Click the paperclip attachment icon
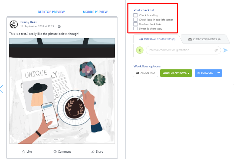 (216, 50)
